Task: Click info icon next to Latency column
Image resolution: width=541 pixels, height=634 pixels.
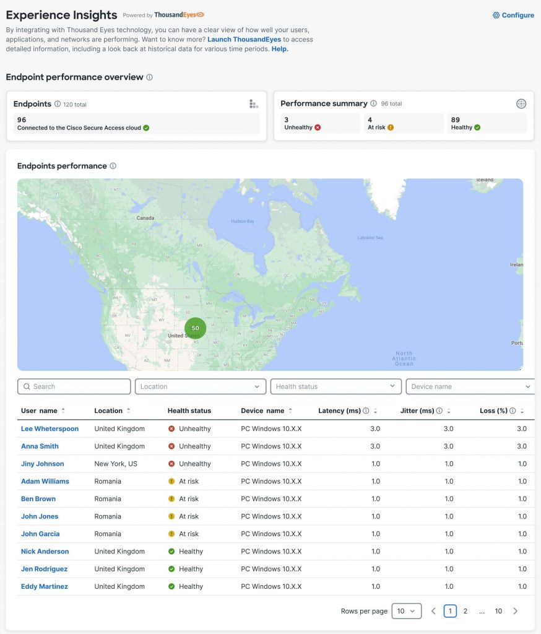Action: (366, 410)
